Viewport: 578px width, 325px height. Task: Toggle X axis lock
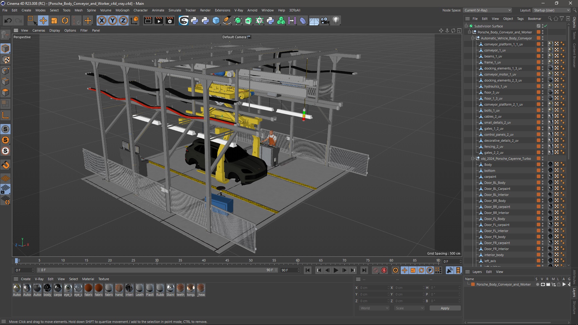(x=102, y=20)
